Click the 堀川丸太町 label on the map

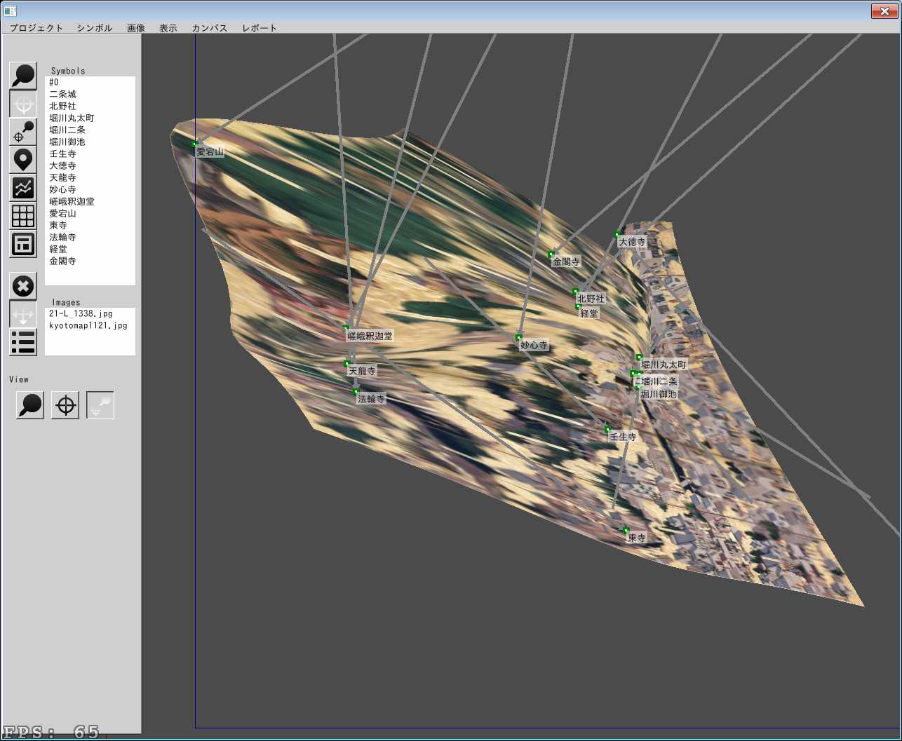(x=664, y=365)
